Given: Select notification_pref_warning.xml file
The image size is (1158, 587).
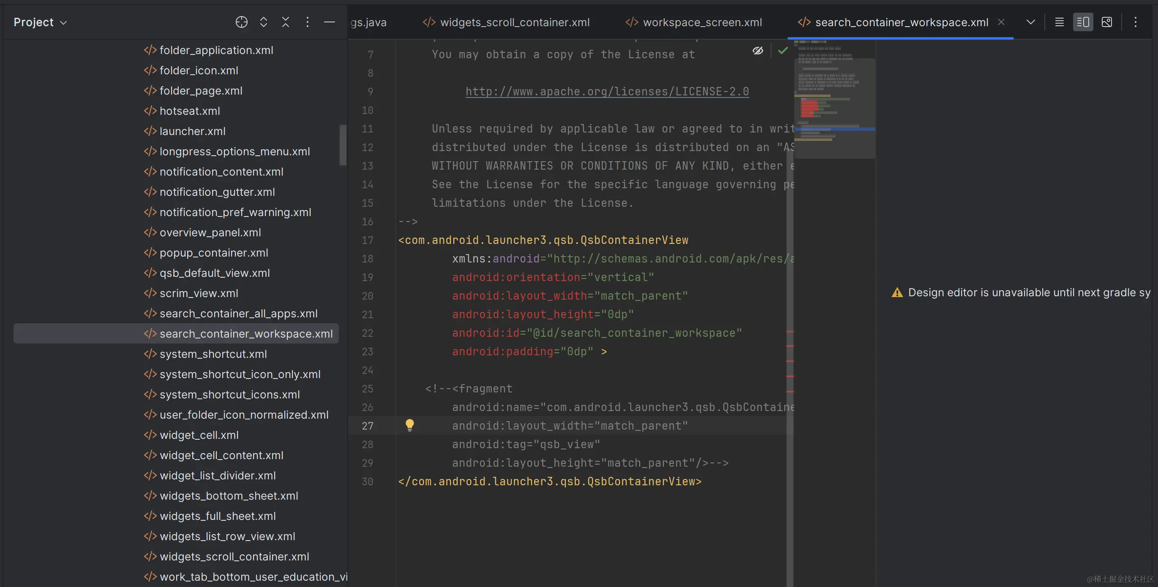Looking at the screenshot, I should [x=227, y=212].
